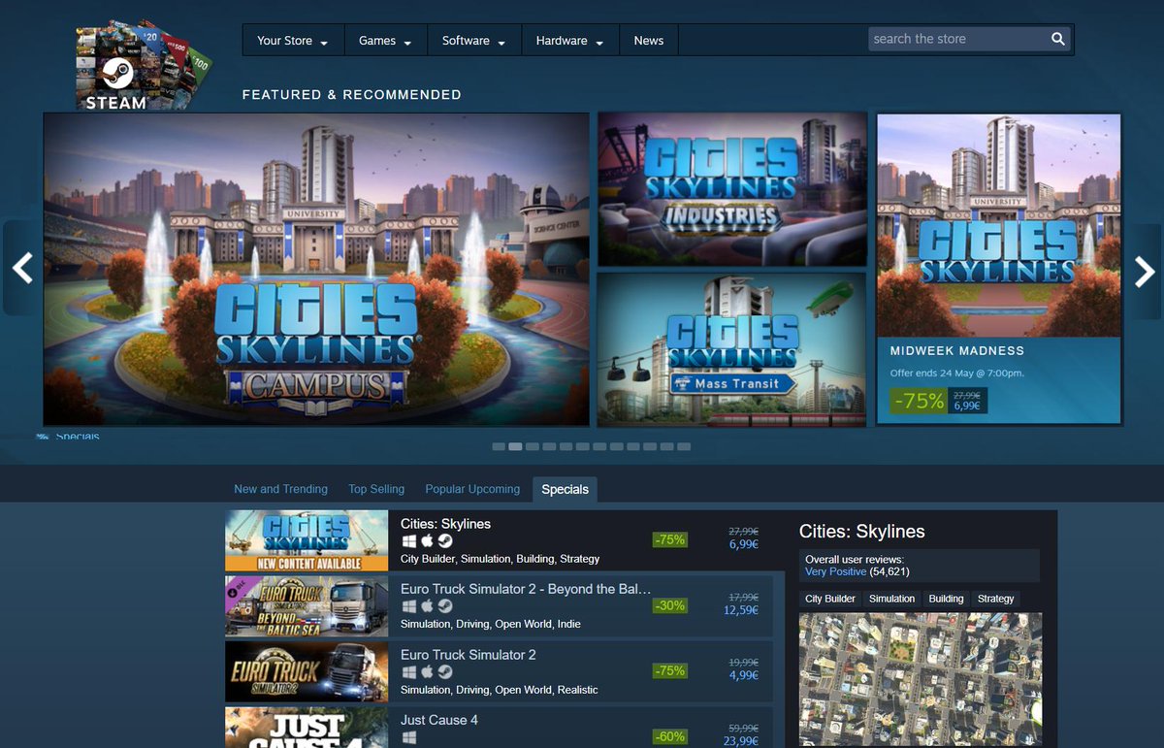The image size is (1164, 748).
Task: Open the News menu item
Action: (649, 41)
